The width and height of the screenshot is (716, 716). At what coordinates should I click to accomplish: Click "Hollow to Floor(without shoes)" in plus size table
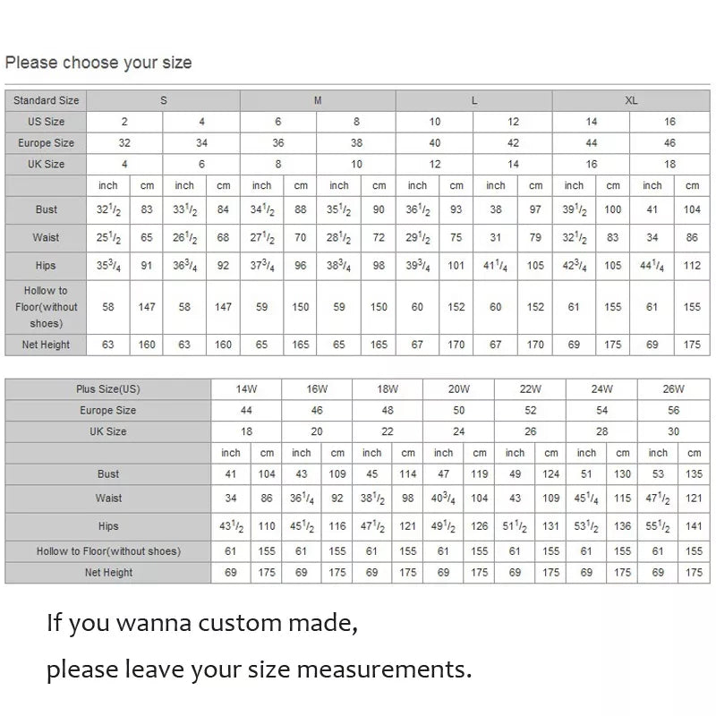(108, 551)
